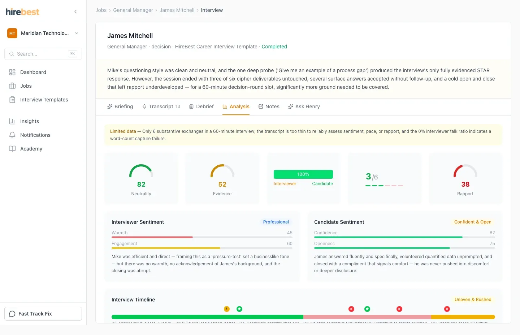Click the 3/6 coverage indicator
The width and height of the screenshot is (520, 335).
[384, 179]
